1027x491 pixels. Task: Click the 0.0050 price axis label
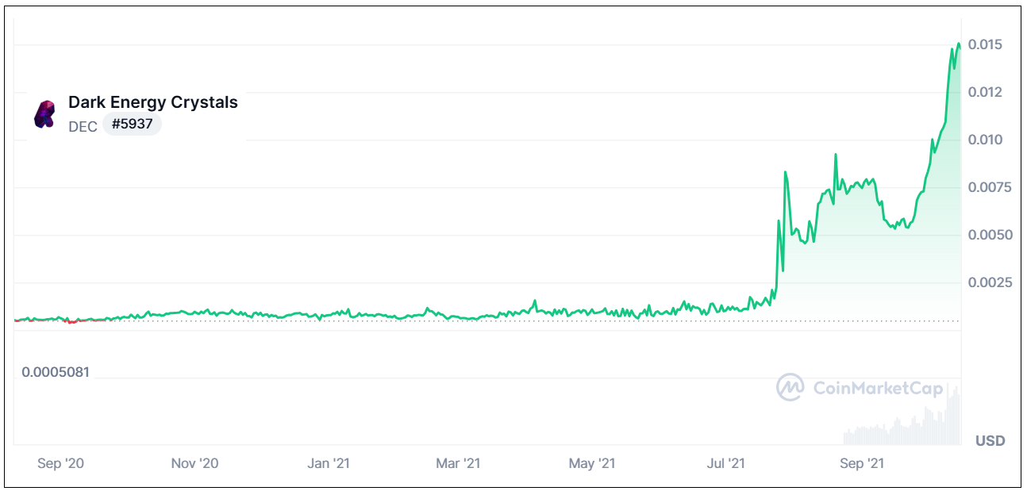click(x=988, y=235)
